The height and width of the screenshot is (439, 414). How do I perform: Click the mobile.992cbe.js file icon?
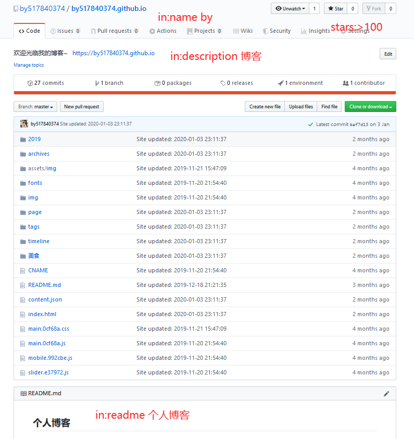(23, 358)
